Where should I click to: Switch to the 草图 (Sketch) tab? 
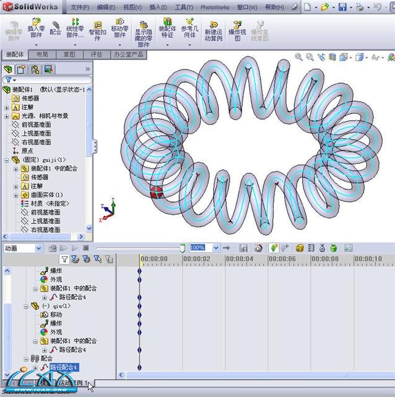[69, 55]
